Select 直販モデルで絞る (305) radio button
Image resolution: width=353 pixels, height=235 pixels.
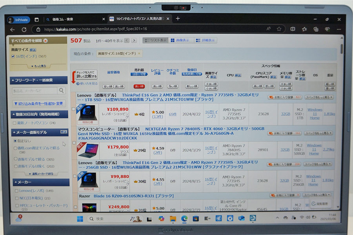pos(16,159)
